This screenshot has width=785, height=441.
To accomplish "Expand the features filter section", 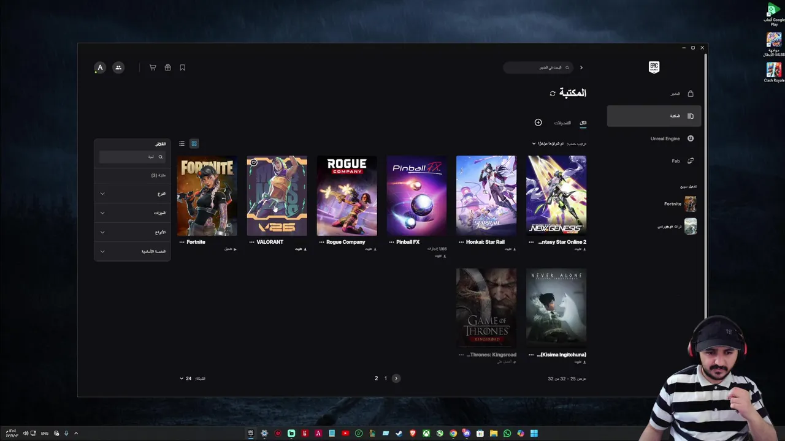I will [x=132, y=213].
